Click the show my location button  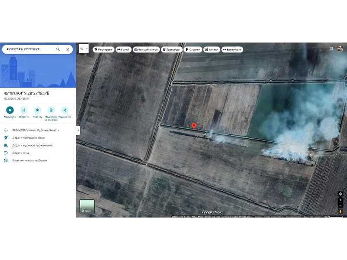click(x=340, y=194)
